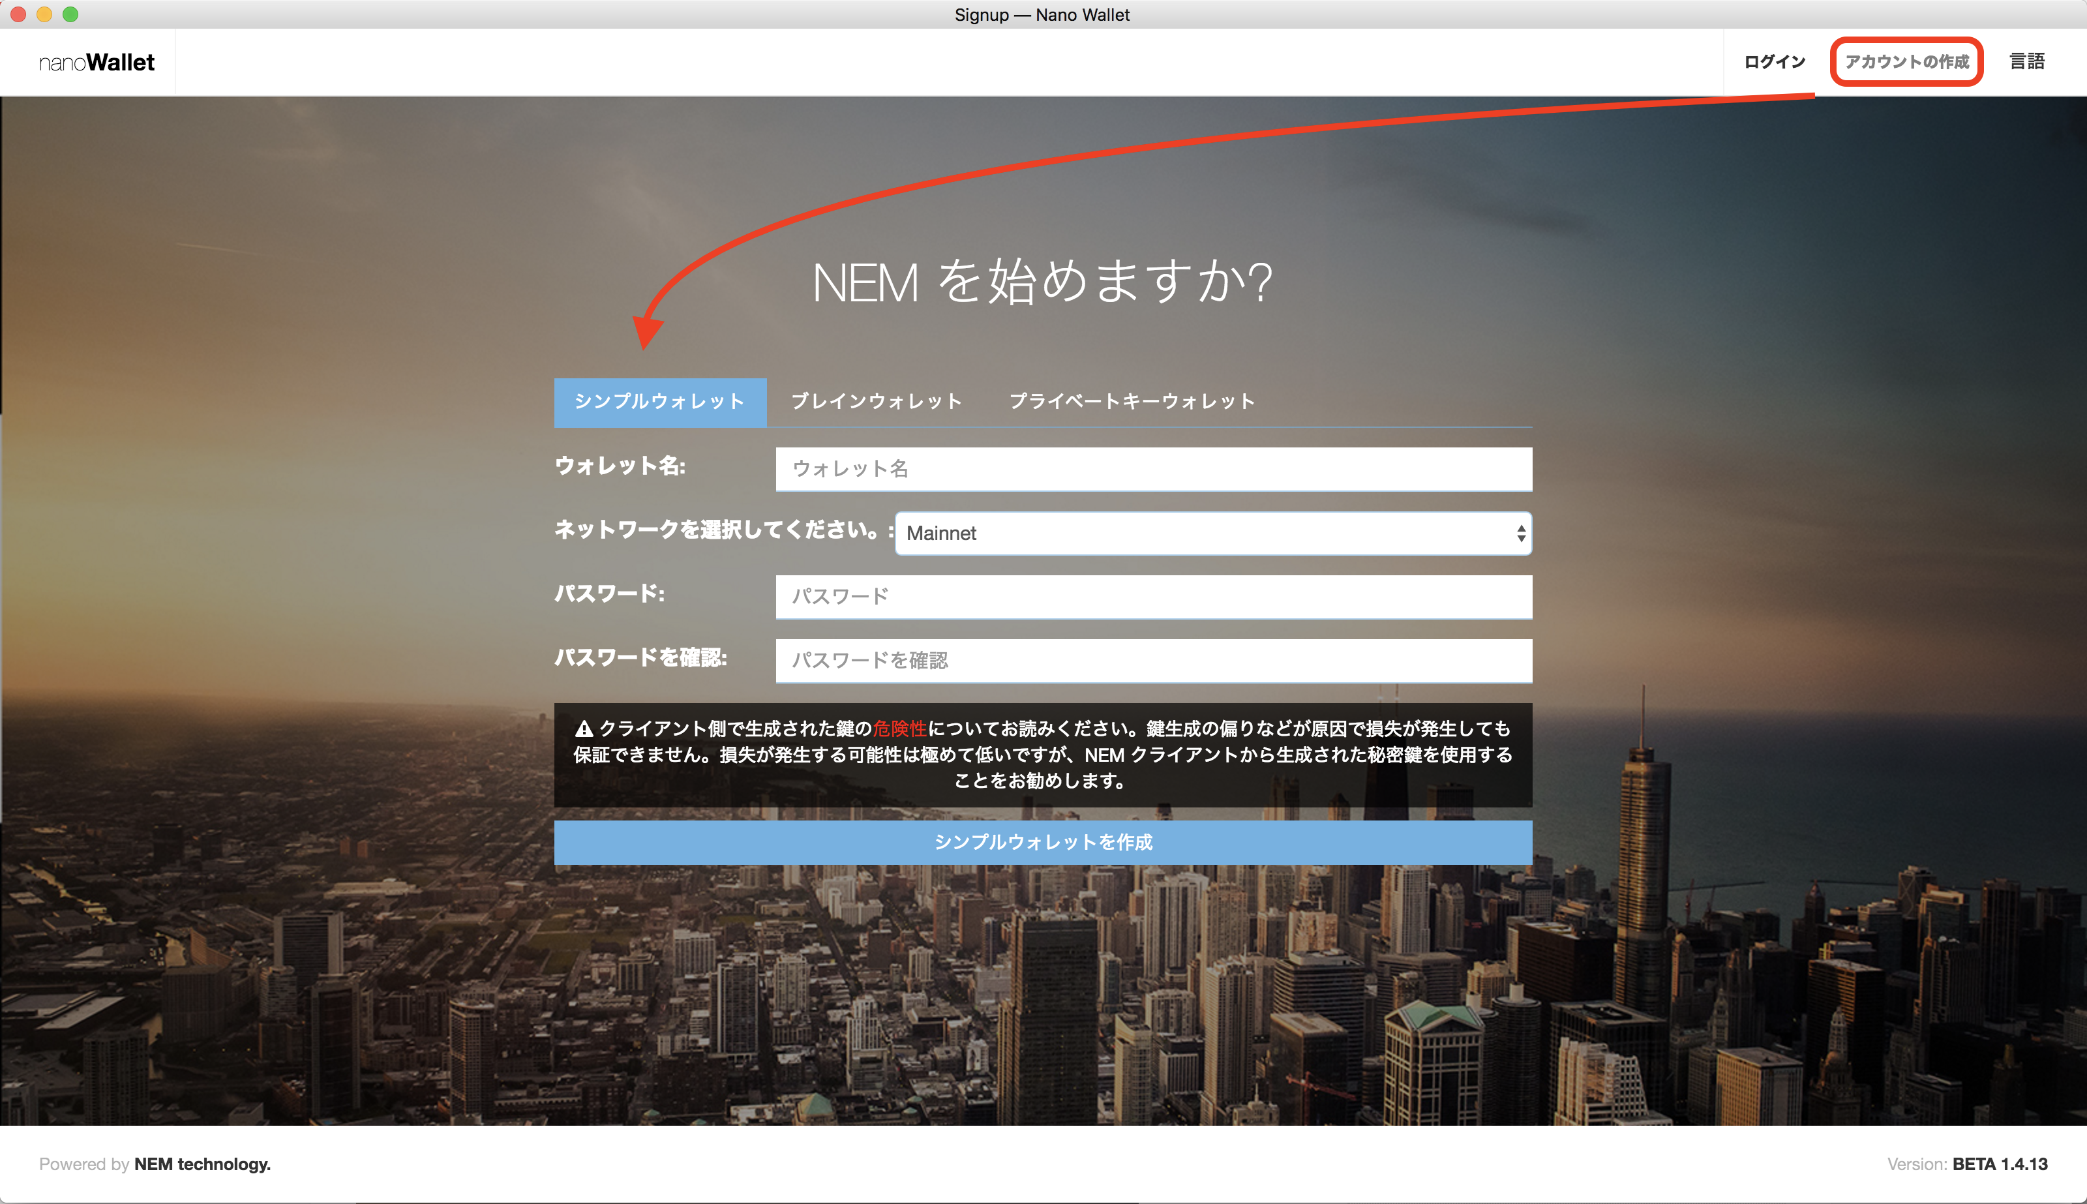
Task: Click the NEM technology credit text
Action: pyautogui.click(x=202, y=1164)
